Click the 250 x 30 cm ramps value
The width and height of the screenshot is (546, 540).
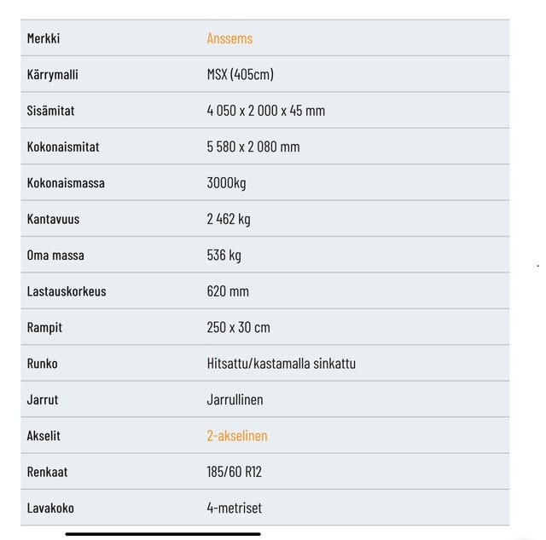click(x=238, y=327)
